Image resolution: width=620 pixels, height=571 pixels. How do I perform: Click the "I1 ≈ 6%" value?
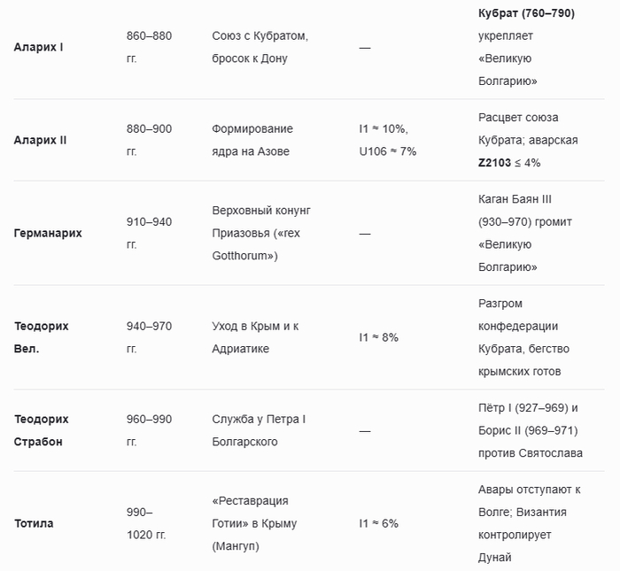[379, 523]
